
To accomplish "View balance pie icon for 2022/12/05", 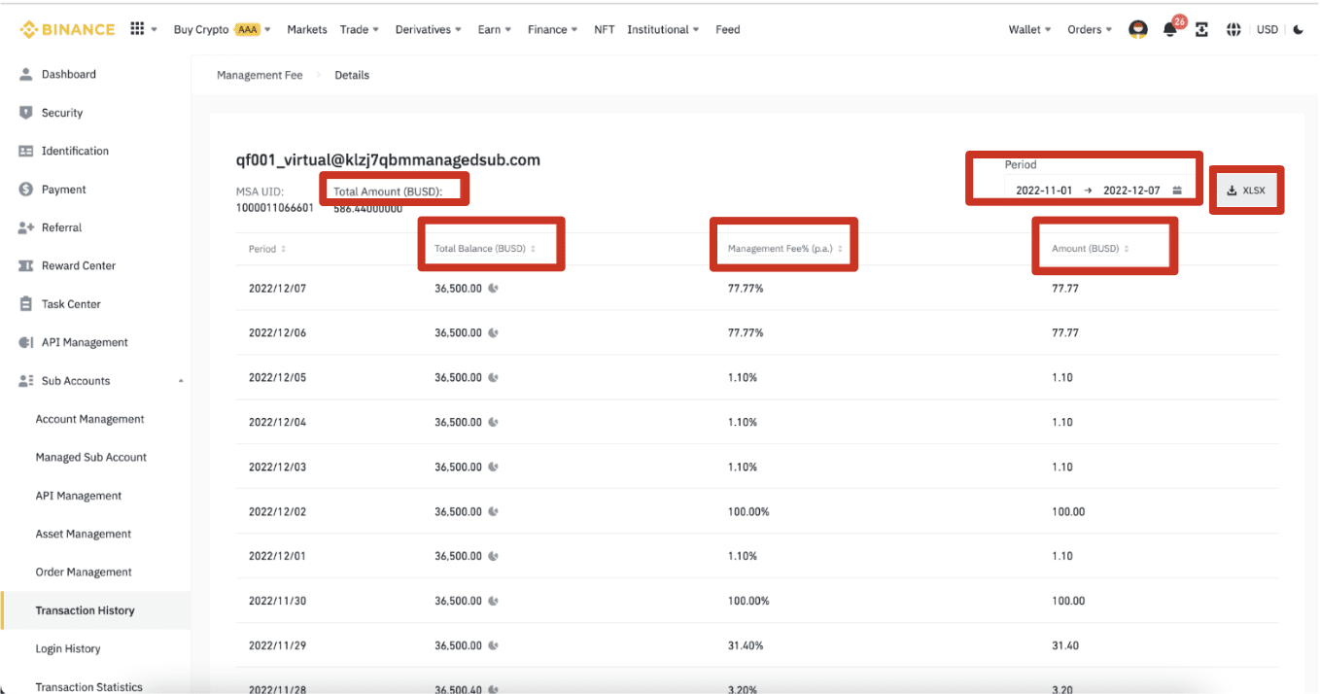I will click(494, 377).
